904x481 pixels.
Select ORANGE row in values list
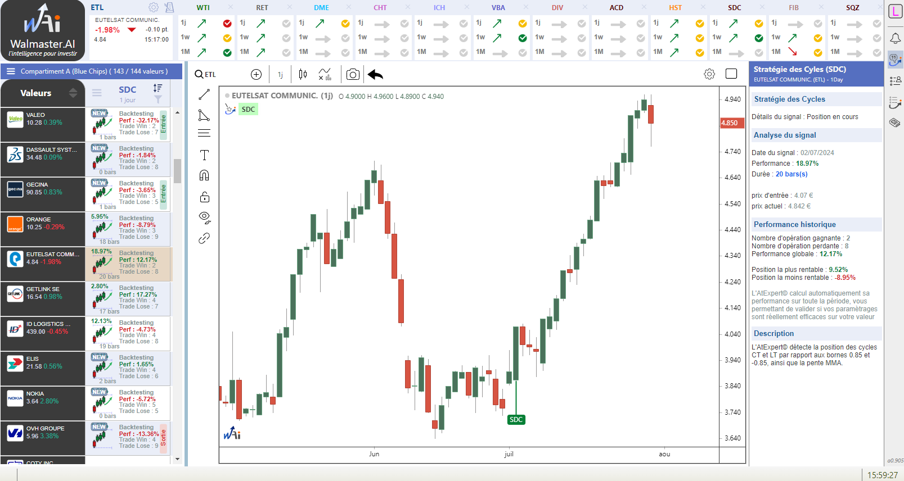point(43,229)
